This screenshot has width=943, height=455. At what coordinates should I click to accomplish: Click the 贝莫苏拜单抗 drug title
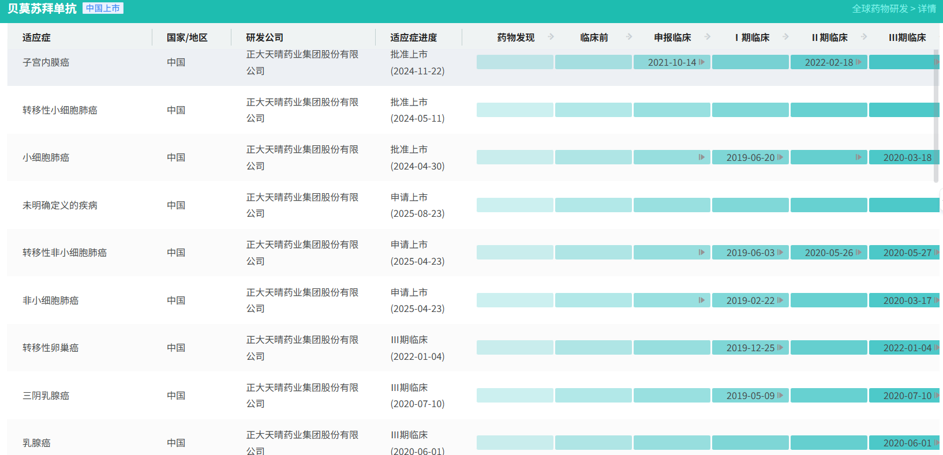42,9
